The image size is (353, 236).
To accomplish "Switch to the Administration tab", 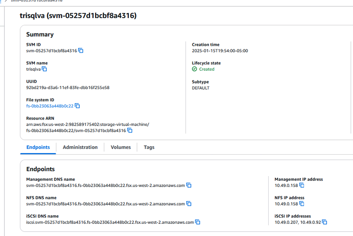I will pyautogui.click(x=80, y=147).
